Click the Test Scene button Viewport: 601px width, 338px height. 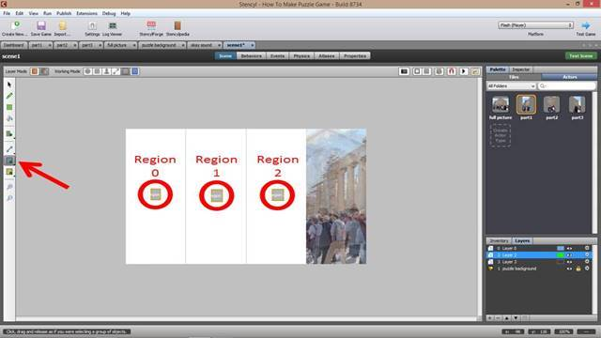tap(580, 56)
